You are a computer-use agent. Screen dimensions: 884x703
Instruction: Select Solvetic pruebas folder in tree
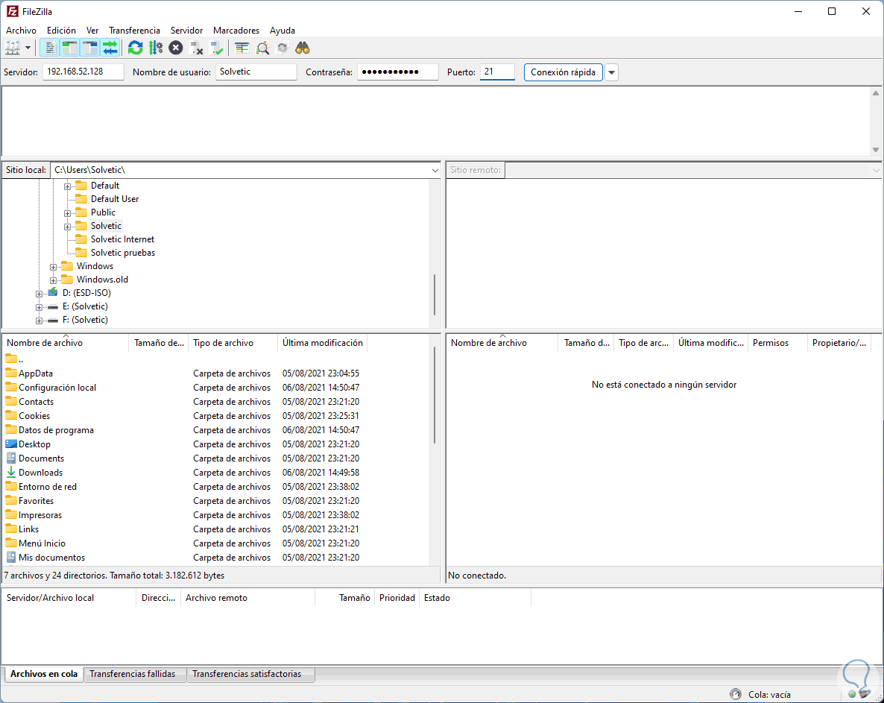click(x=123, y=253)
